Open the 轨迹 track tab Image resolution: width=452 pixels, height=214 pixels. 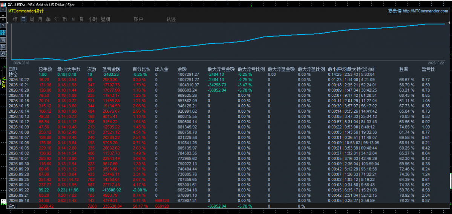pyautogui.click(x=171, y=19)
